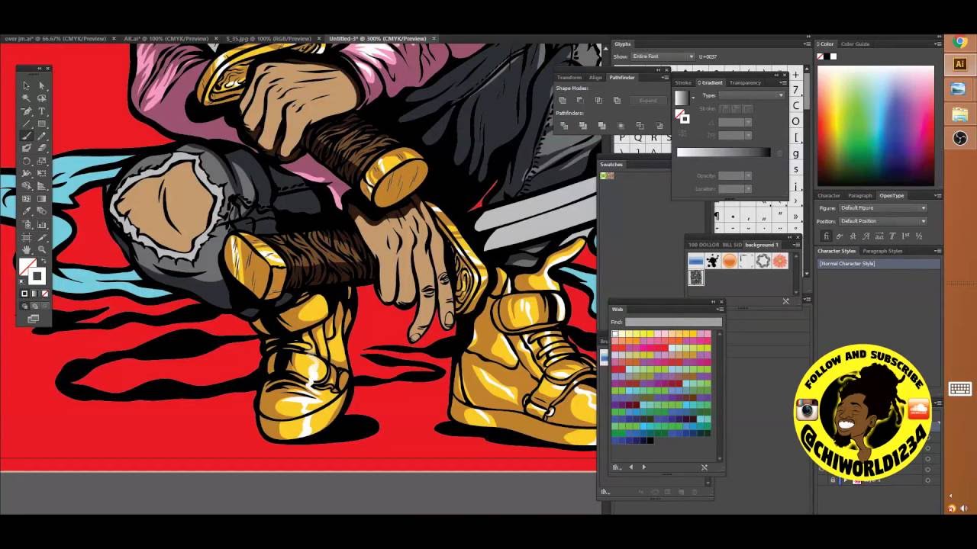
Task: Toggle Fractions in OpenType panel
Action: tap(919, 236)
